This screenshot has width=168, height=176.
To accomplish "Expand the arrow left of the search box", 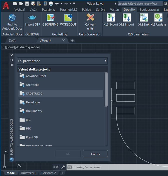I will (116, 4).
